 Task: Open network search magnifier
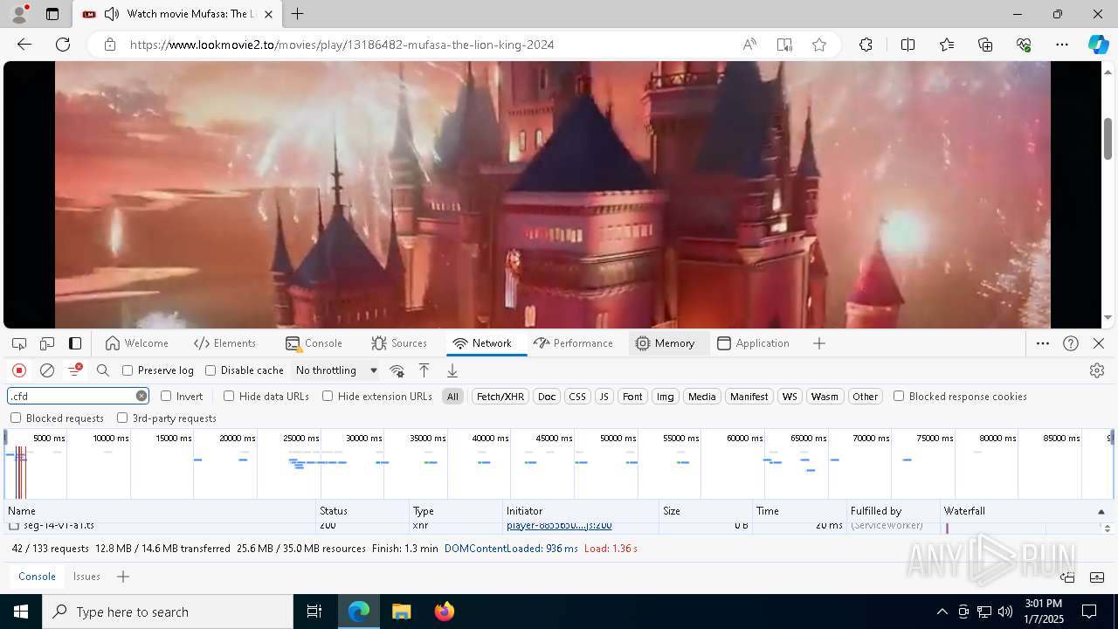point(103,370)
